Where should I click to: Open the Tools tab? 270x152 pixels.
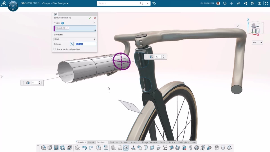coord(163,142)
